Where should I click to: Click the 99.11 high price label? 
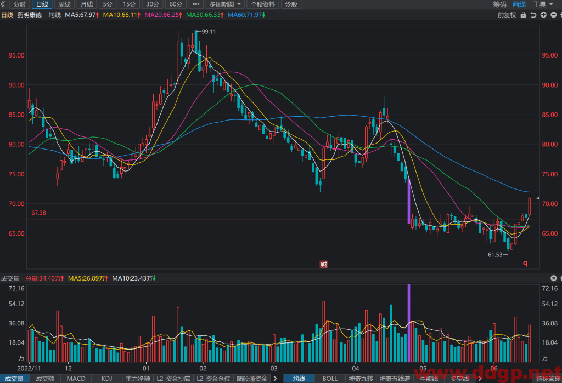coord(209,31)
